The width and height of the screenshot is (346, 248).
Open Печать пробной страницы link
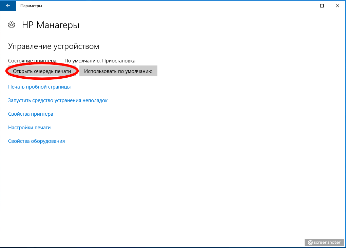(x=39, y=87)
